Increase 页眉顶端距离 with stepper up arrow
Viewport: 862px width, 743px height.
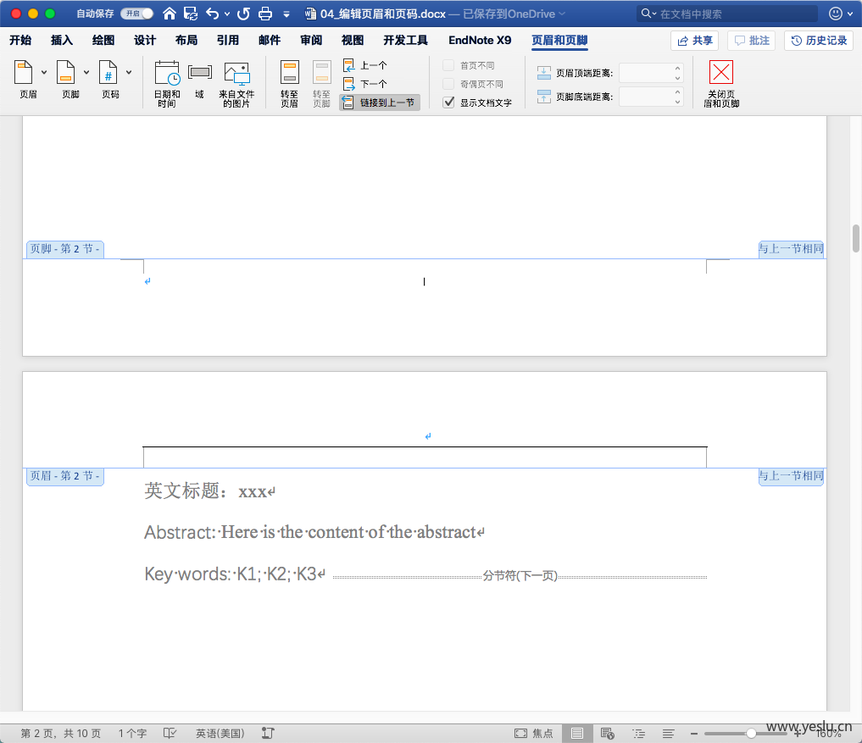pyautogui.click(x=677, y=69)
